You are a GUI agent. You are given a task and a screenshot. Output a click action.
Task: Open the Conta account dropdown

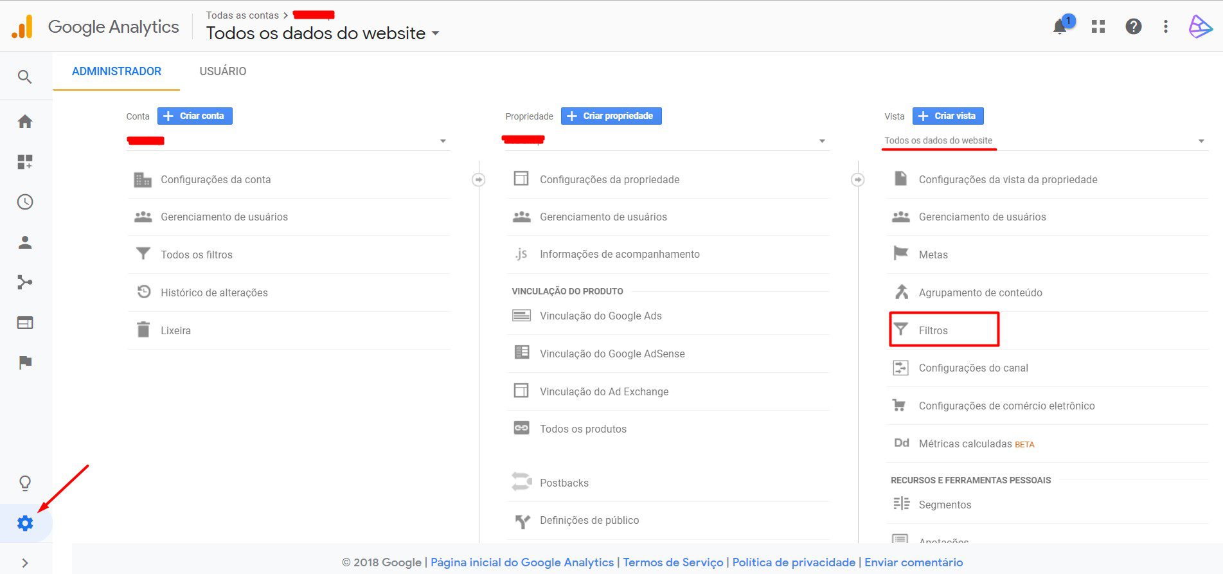[x=288, y=141]
